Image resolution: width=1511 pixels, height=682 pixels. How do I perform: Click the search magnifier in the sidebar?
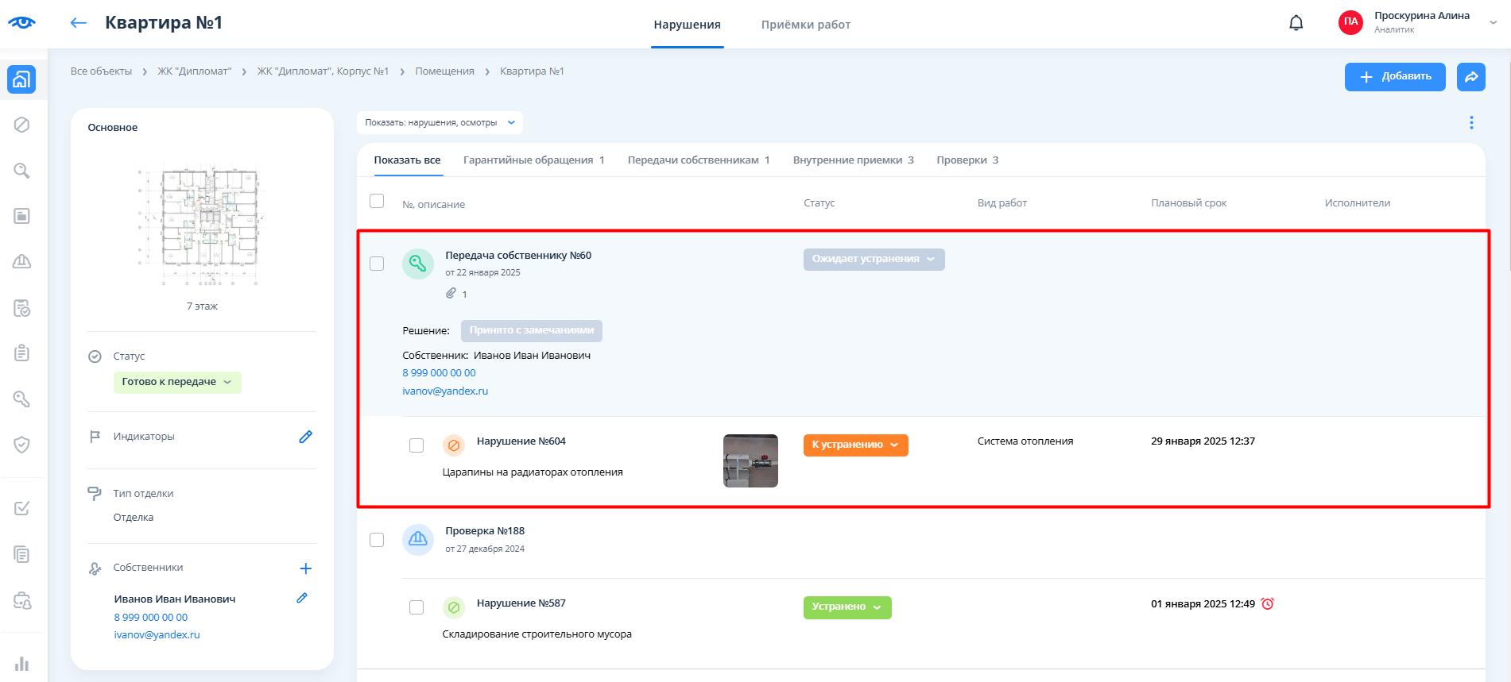[21, 171]
